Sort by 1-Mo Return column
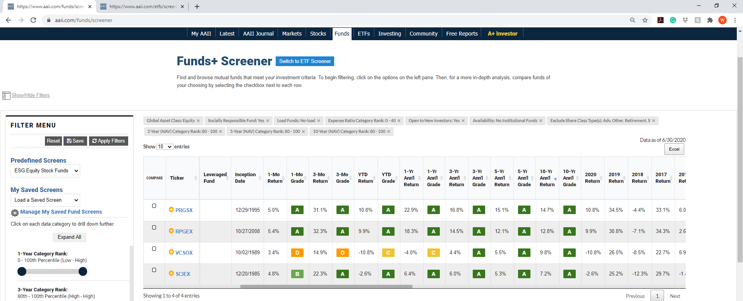Viewport: 743px width, 301px height. (275, 178)
